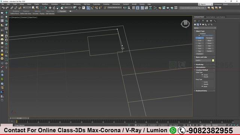The image size is (240, 135).
Task: Select Smooth under Drag Type
Action: tap(202, 84)
